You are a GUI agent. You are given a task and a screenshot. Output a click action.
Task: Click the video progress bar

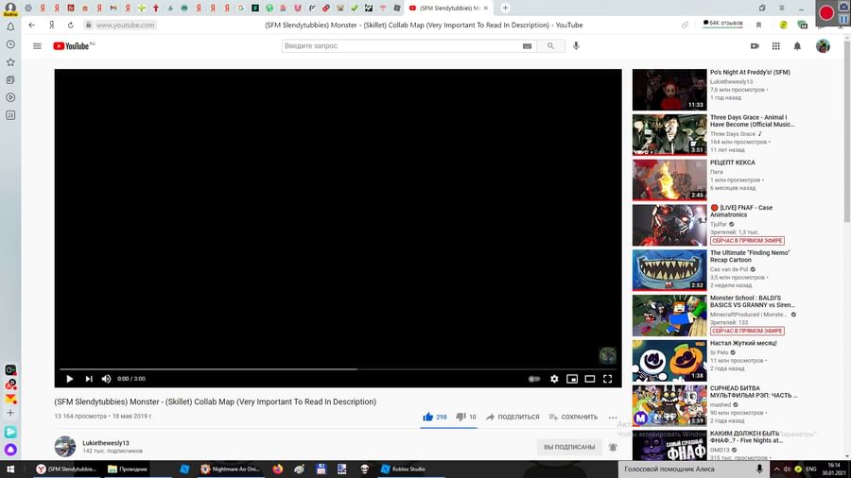[338, 369]
